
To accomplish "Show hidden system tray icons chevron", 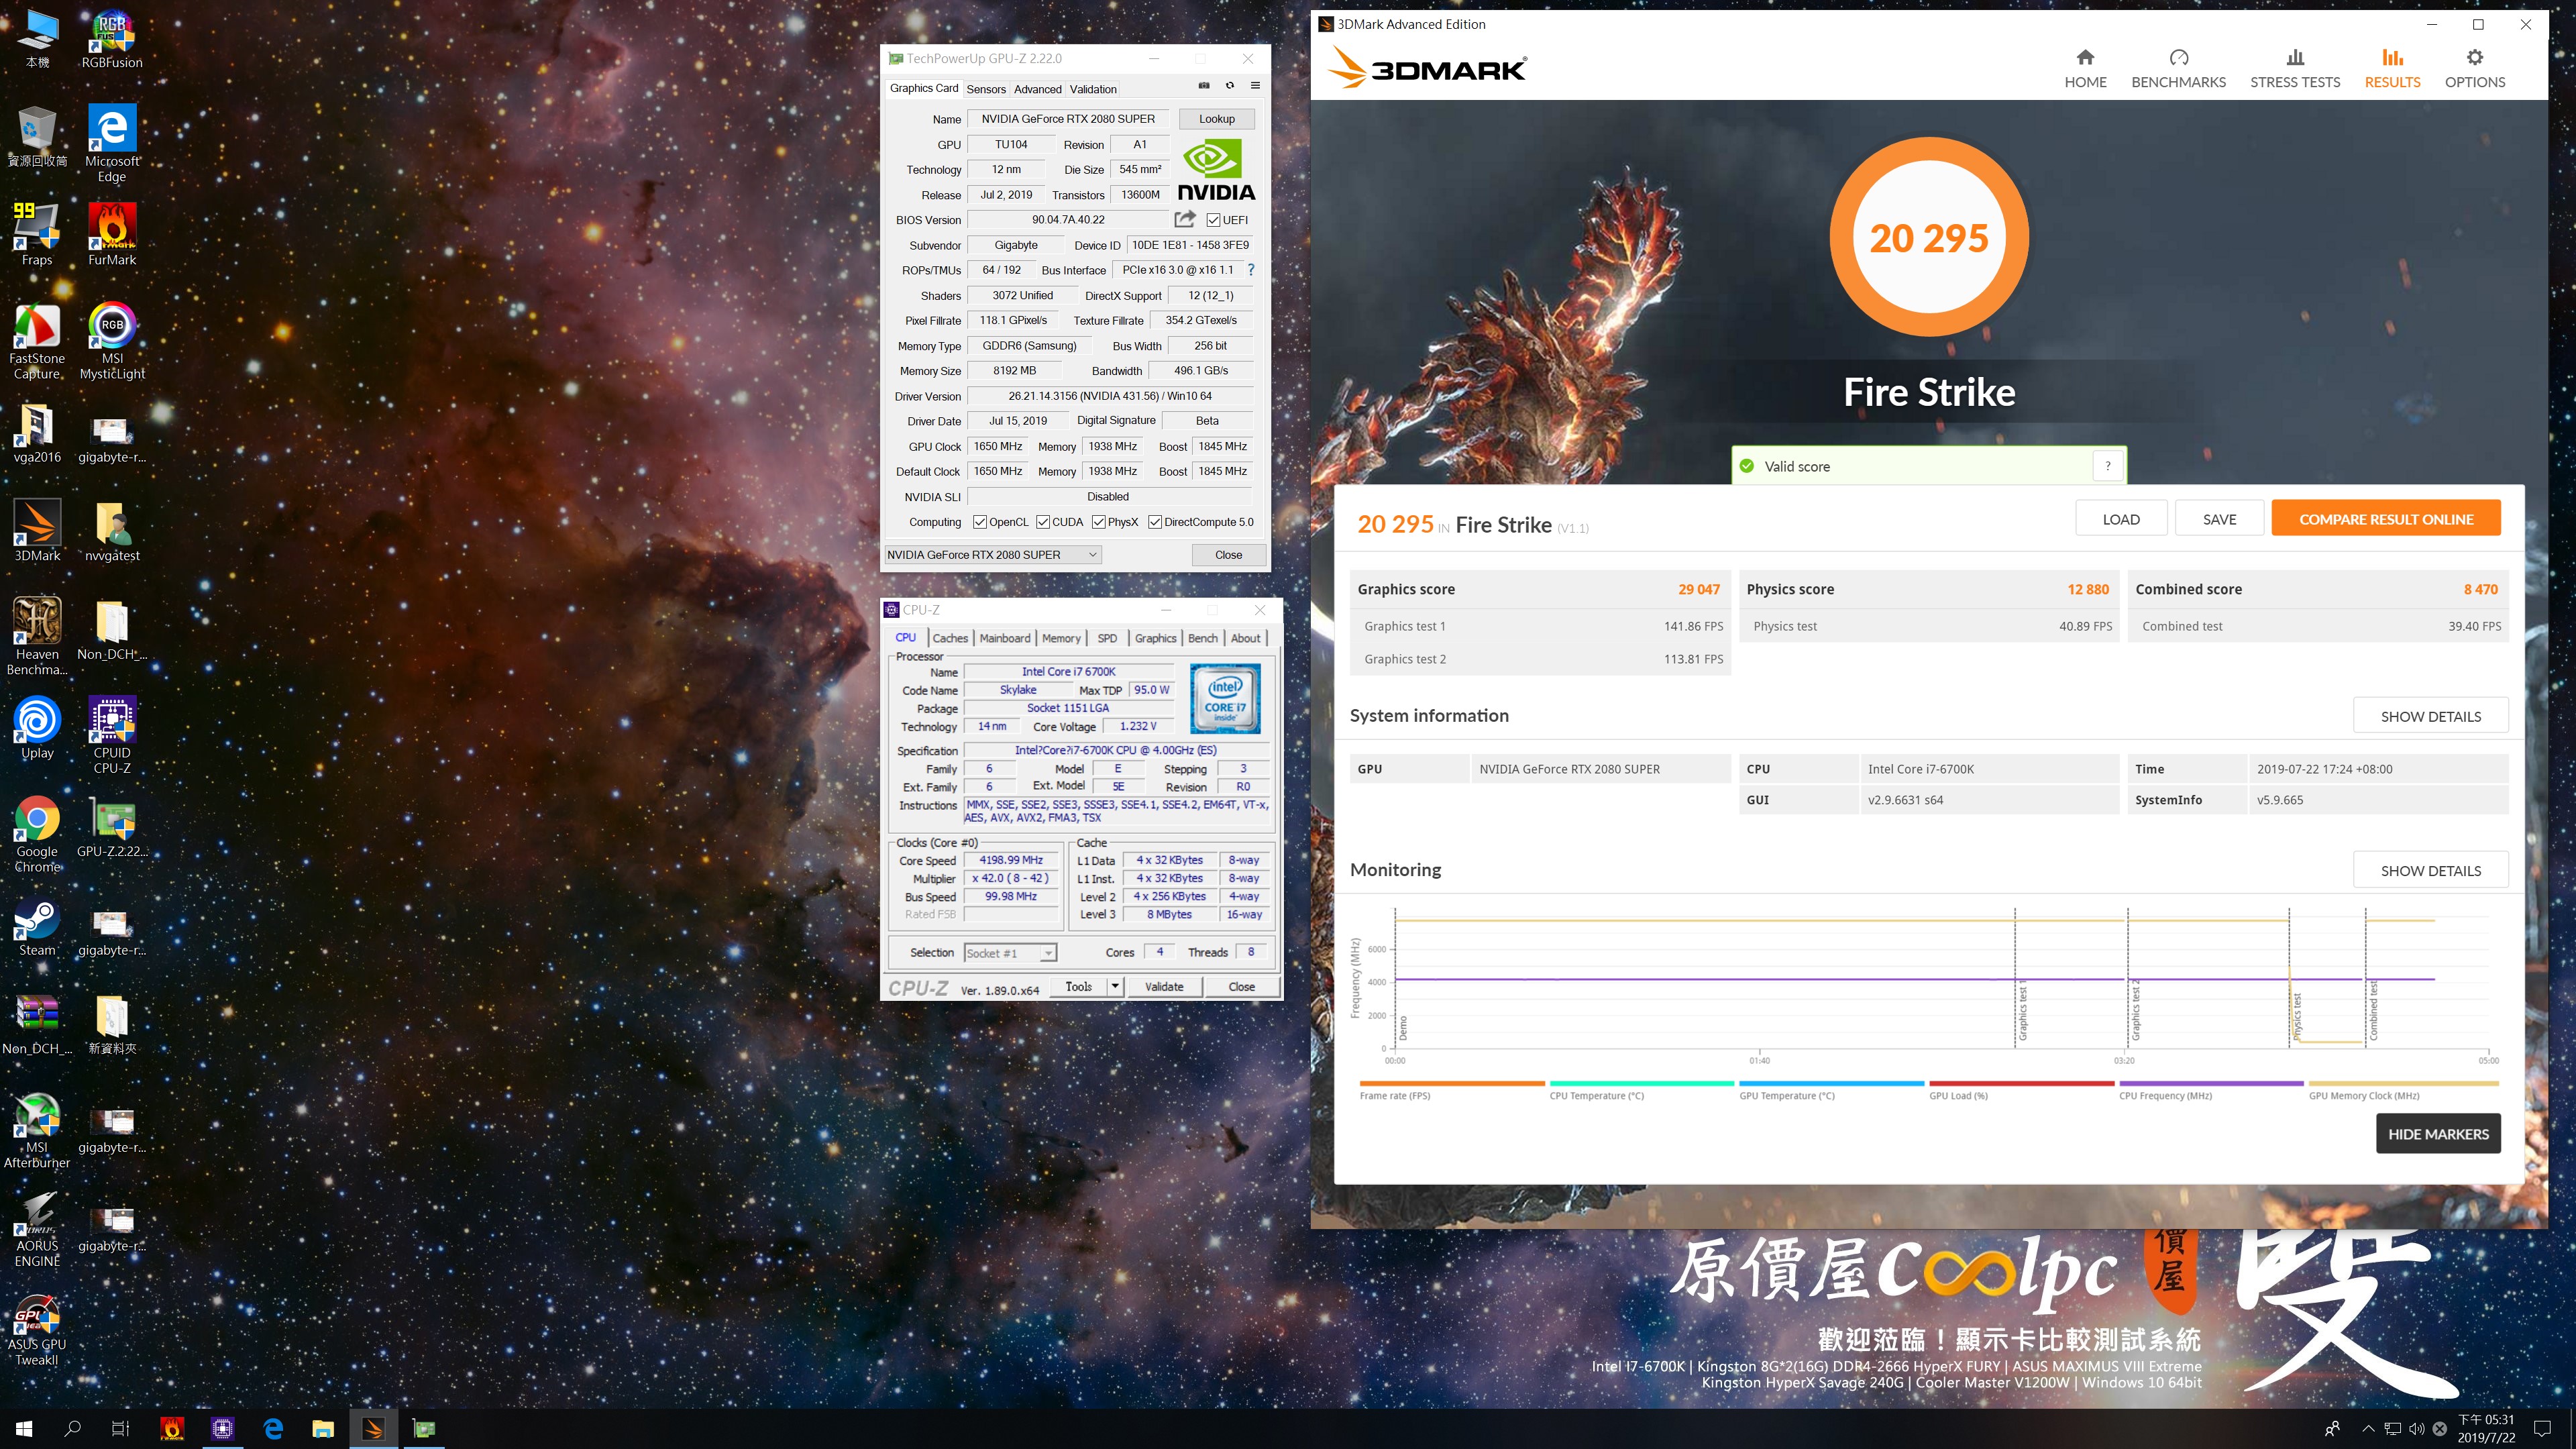I will 2368,1429.
